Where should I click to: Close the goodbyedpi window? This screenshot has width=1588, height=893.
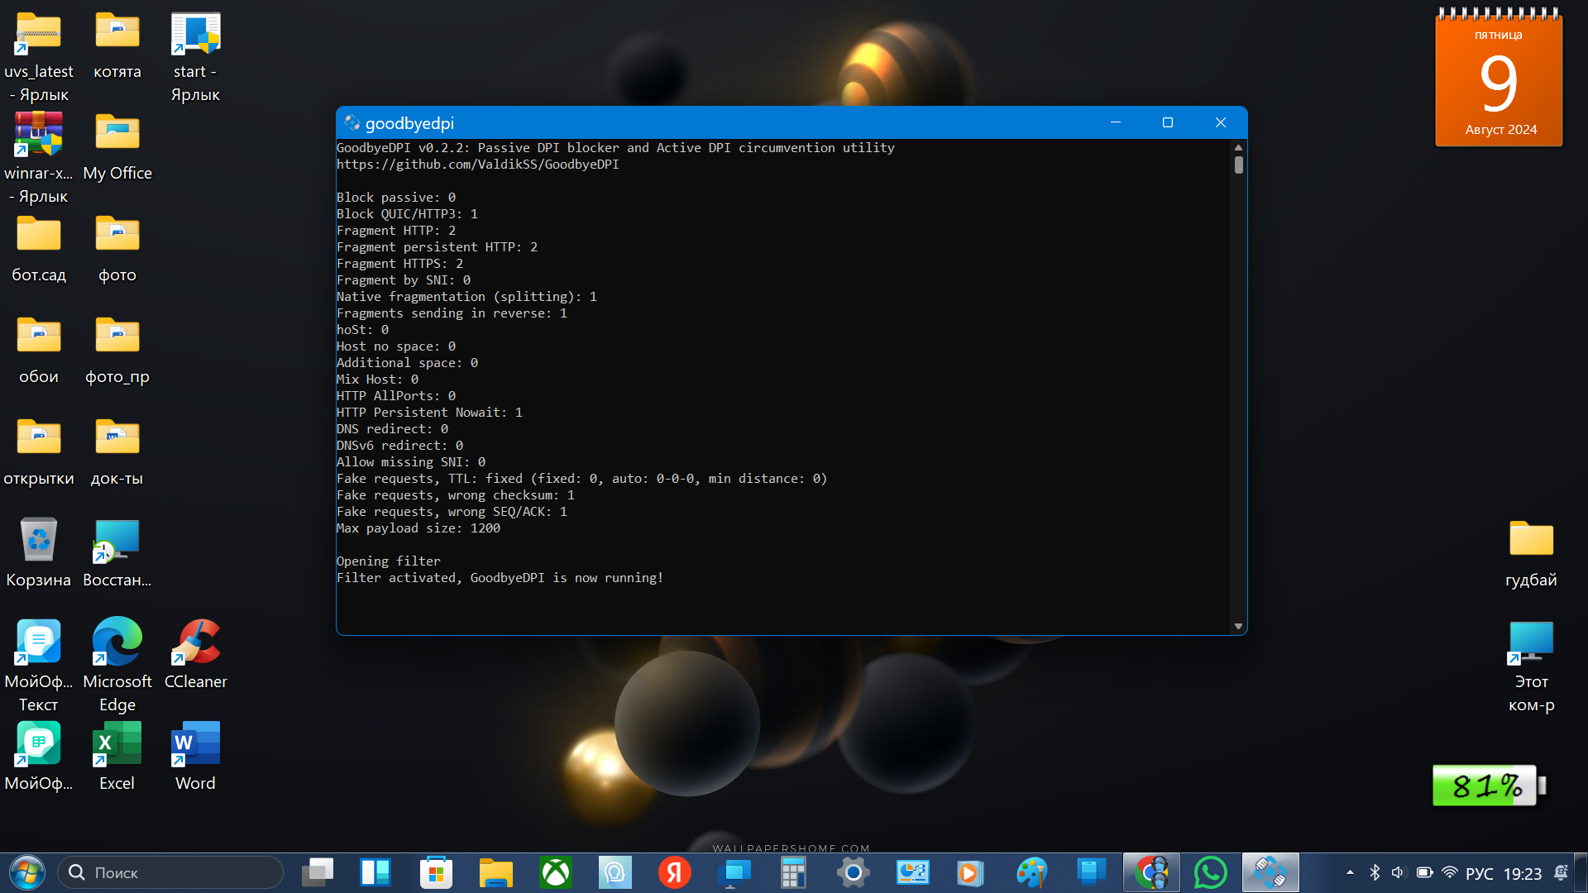tap(1220, 122)
